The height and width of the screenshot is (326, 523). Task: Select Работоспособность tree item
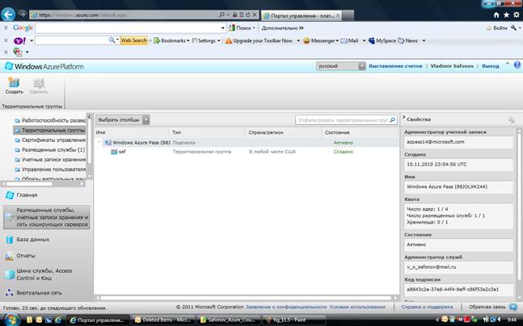tap(50, 120)
